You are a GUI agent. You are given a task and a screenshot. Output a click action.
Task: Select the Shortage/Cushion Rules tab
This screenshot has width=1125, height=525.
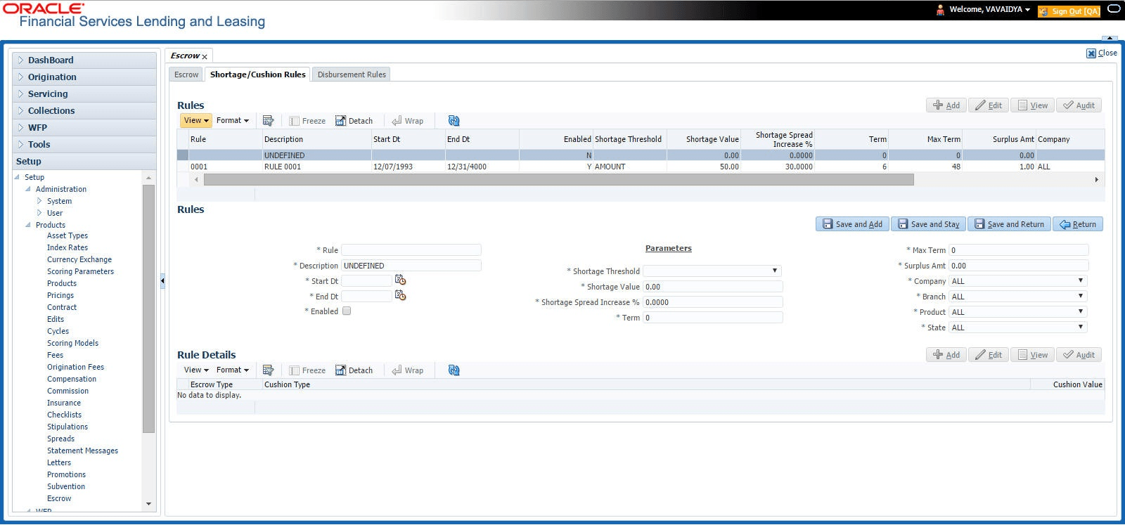pos(258,74)
